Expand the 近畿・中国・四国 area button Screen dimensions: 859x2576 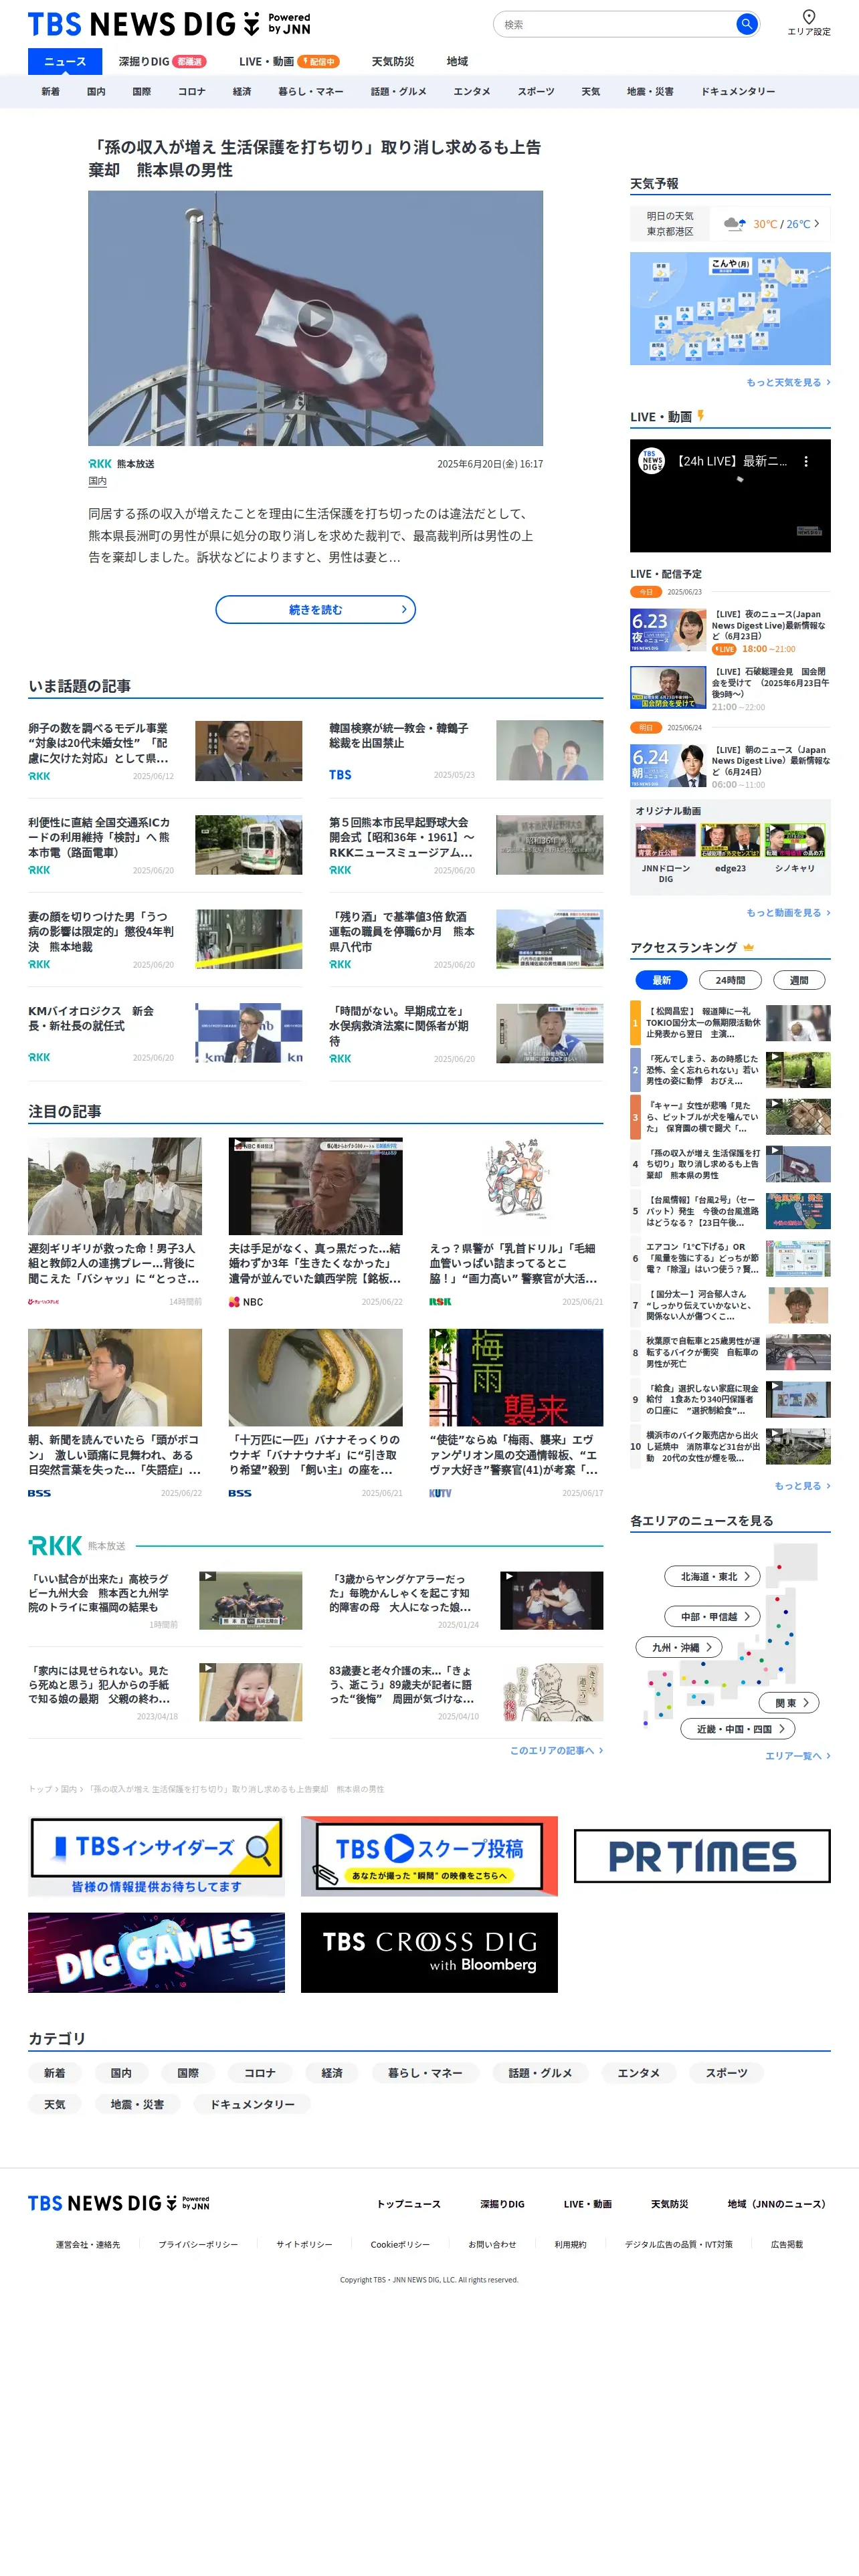coord(738,1728)
